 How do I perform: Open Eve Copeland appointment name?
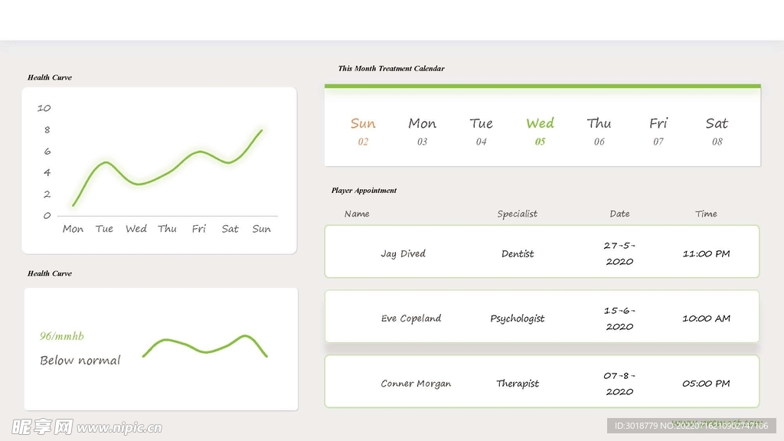tap(411, 318)
